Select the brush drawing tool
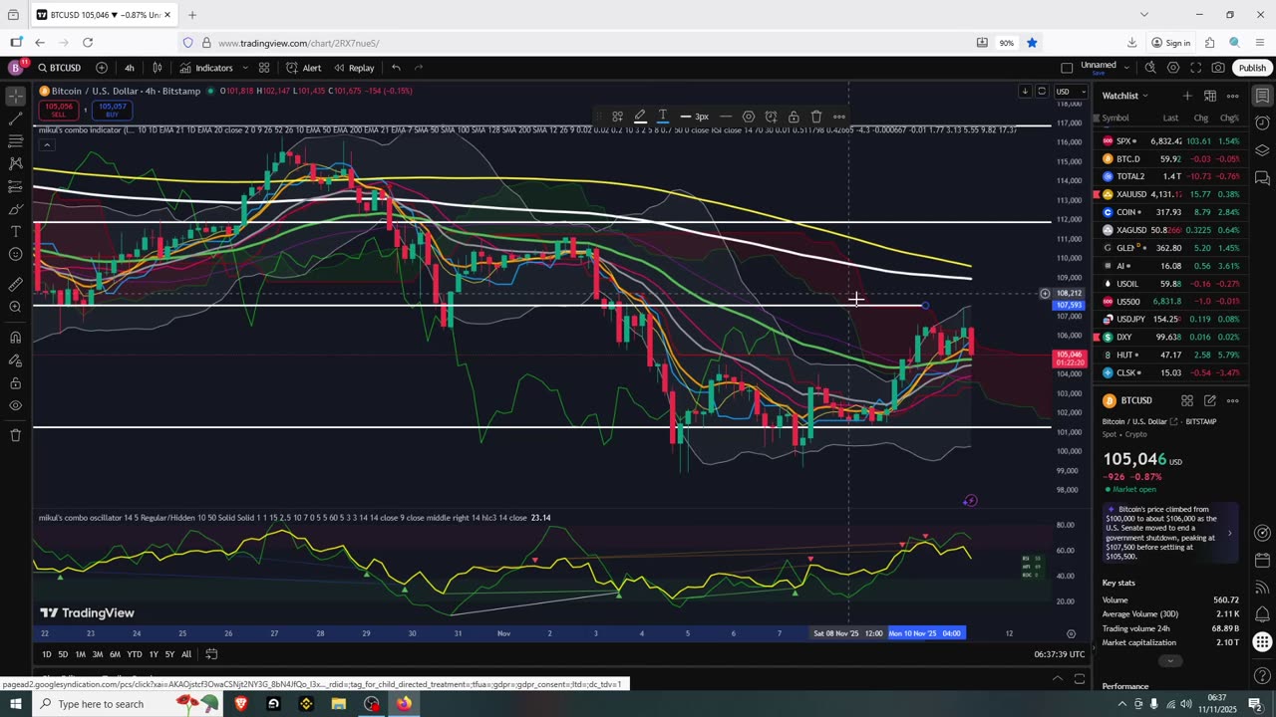 15,209
